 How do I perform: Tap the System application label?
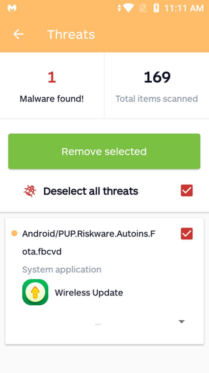point(62,269)
